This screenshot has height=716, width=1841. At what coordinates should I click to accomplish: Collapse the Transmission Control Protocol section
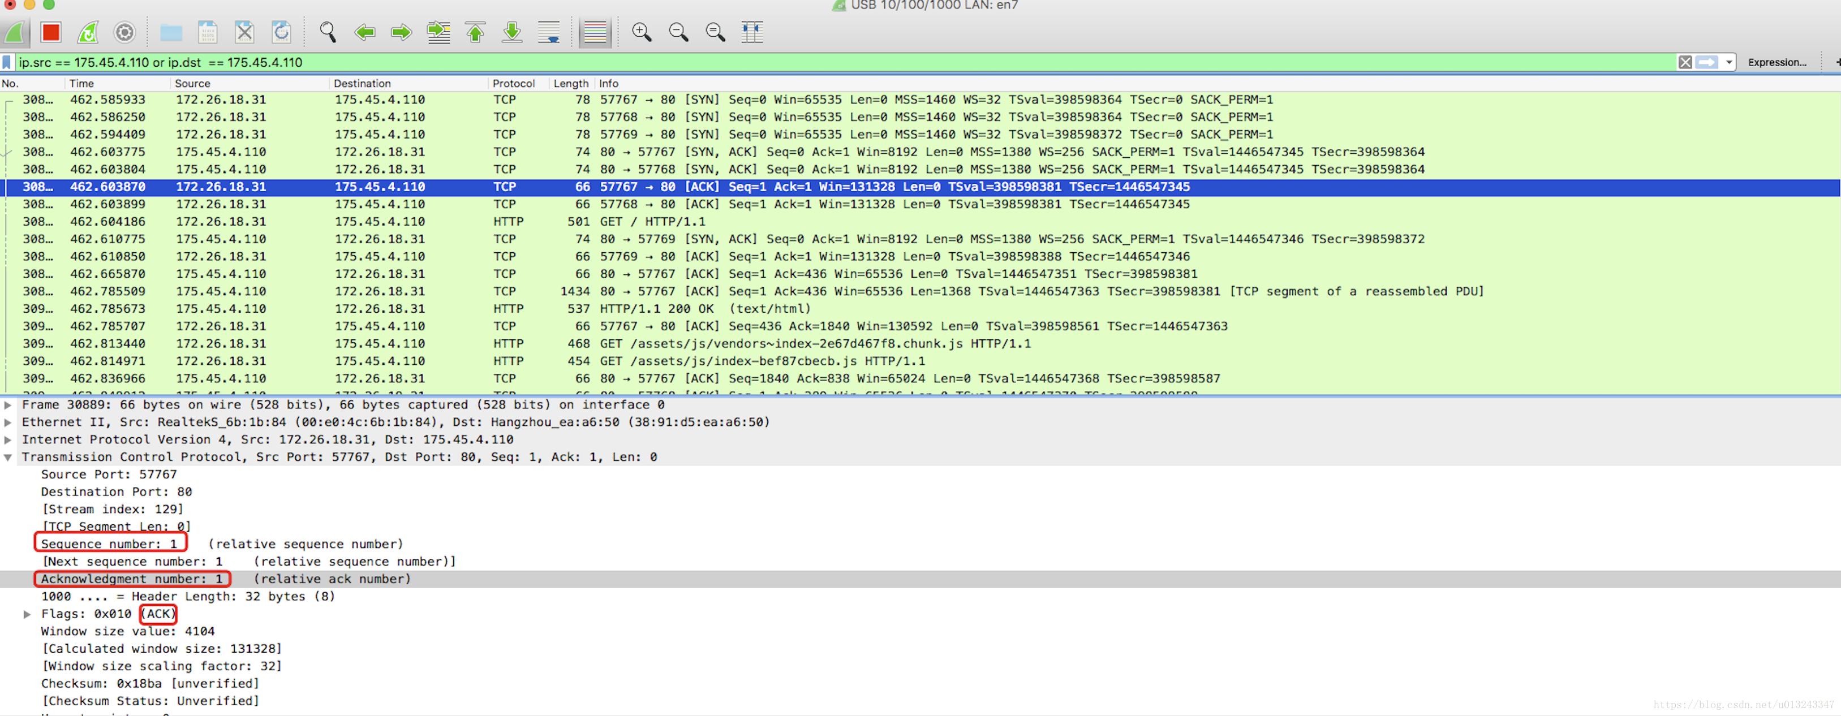coord(8,458)
